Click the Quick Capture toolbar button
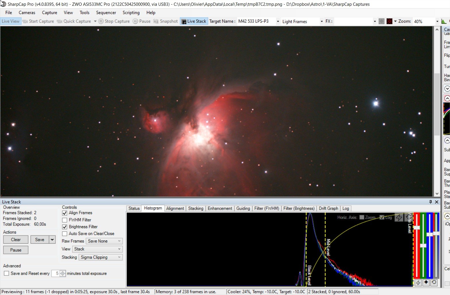This screenshot has height=295, width=450. 74,21
